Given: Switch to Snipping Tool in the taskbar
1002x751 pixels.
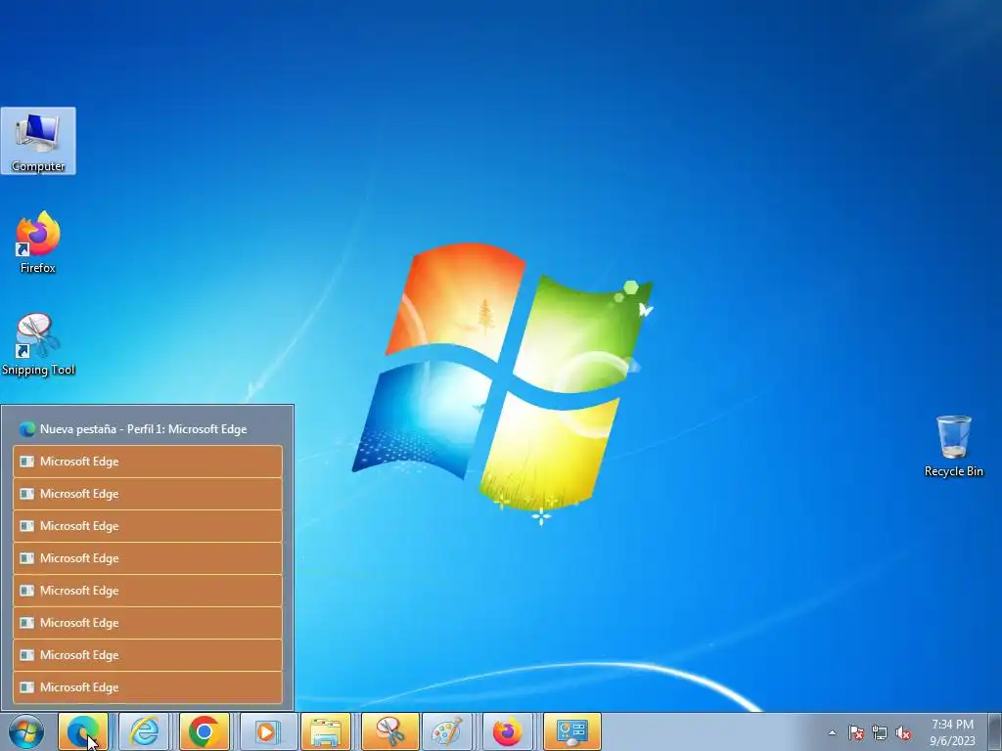Looking at the screenshot, I should coord(389,731).
